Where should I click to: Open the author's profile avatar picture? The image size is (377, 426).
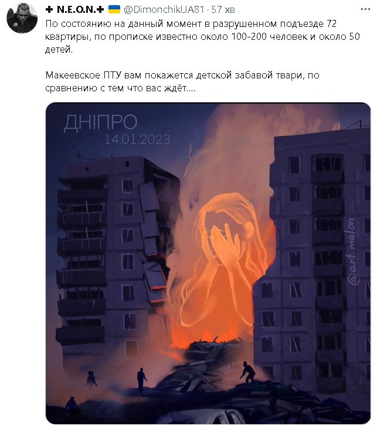[x=22, y=18]
